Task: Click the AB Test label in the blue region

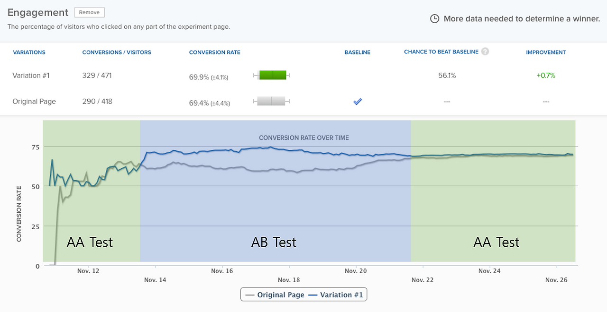Action: (x=274, y=243)
